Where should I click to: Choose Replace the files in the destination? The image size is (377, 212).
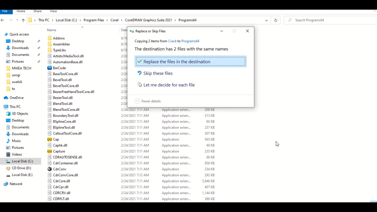pyautogui.click(x=190, y=62)
